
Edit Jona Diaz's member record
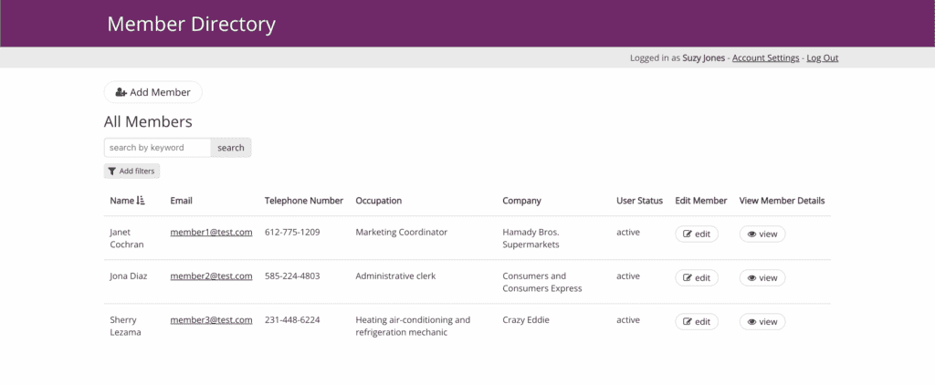(x=696, y=278)
